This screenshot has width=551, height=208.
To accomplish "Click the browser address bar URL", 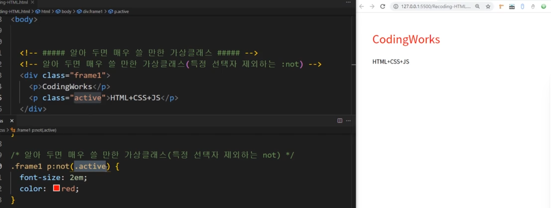I will pos(436,6).
